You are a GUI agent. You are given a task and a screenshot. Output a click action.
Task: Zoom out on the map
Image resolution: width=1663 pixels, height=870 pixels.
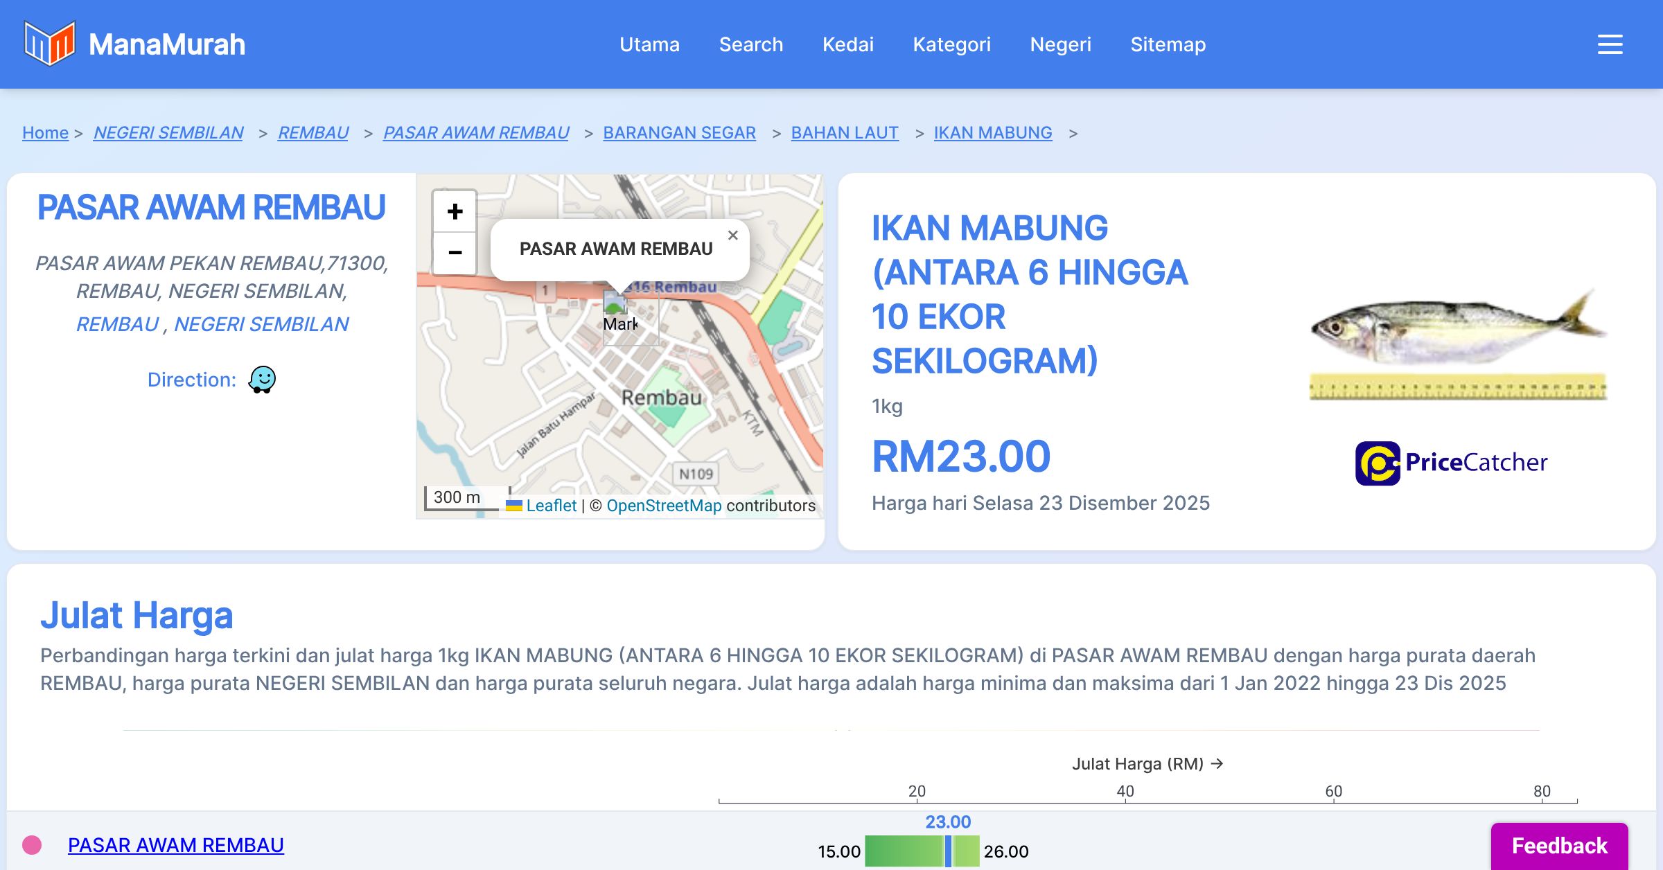[x=455, y=253]
